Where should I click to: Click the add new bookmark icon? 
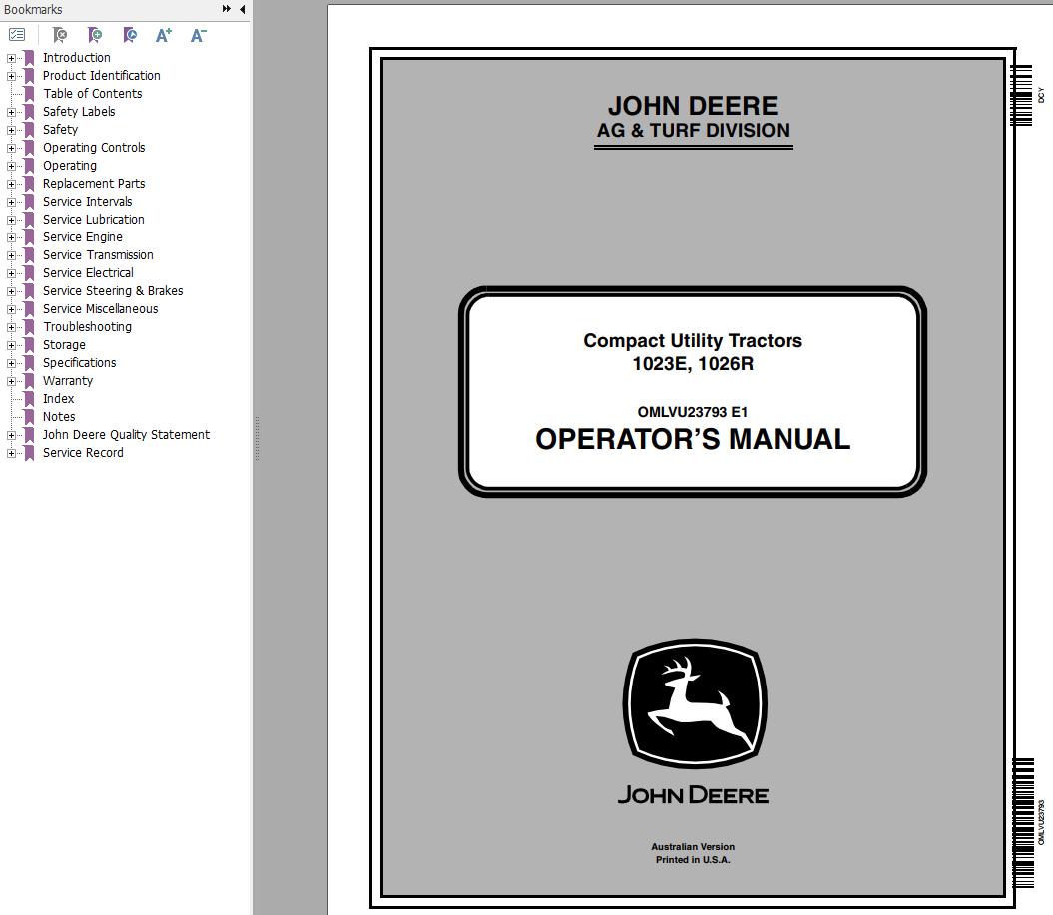pos(95,35)
